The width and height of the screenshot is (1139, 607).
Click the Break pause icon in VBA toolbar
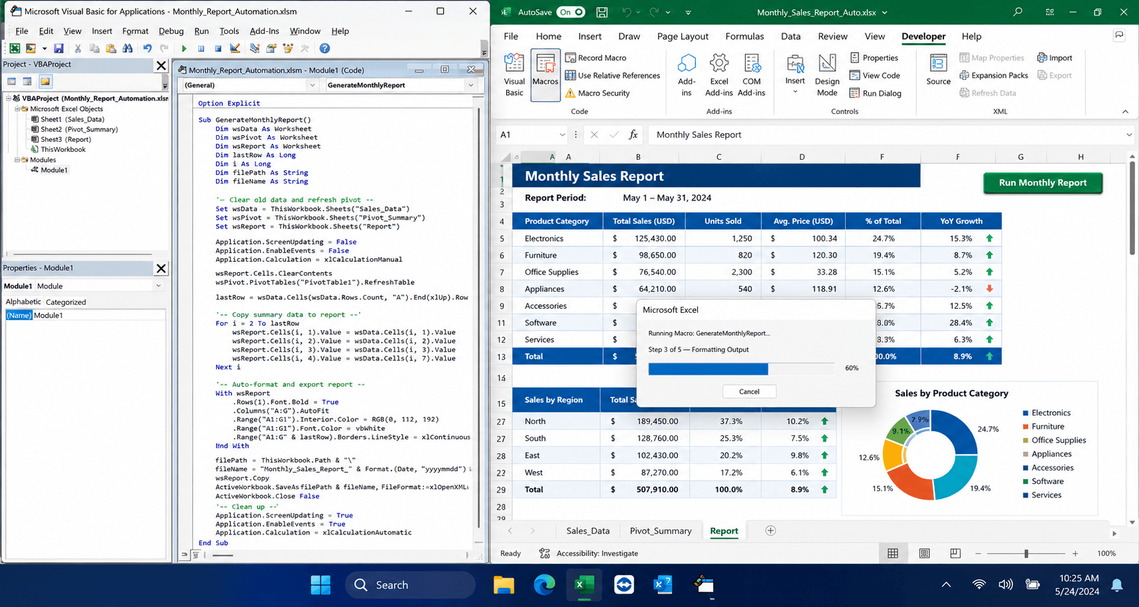click(201, 48)
